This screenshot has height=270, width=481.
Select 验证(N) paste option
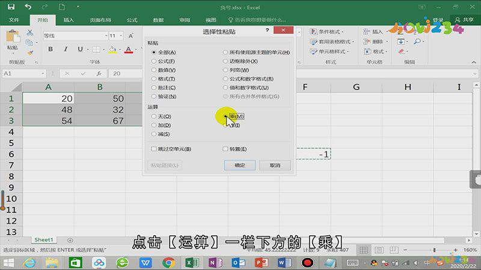[x=164, y=97]
